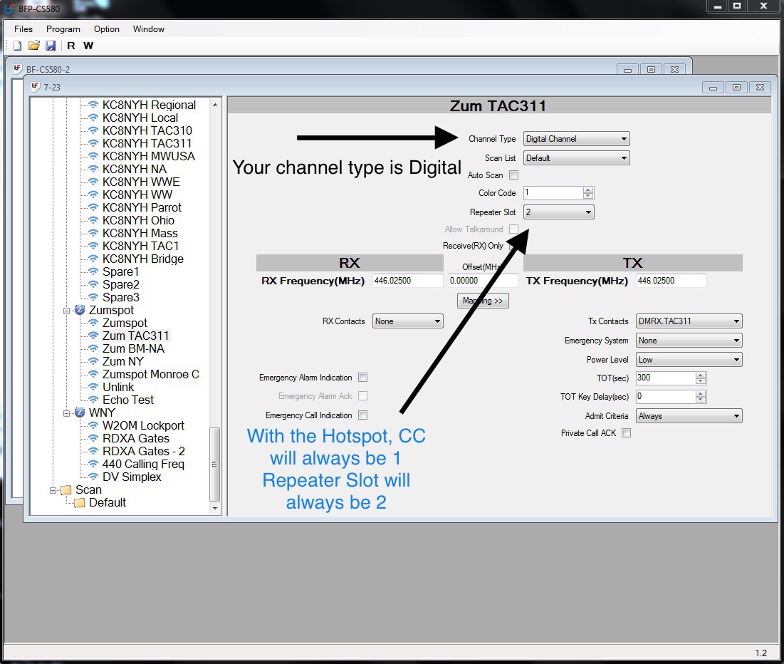Click the Read (R) toolbar button
Screen dimensions: 784x664
click(x=71, y=46)
